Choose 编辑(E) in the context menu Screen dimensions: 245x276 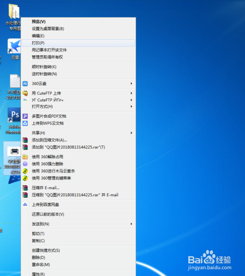click(x=78, y=36)
